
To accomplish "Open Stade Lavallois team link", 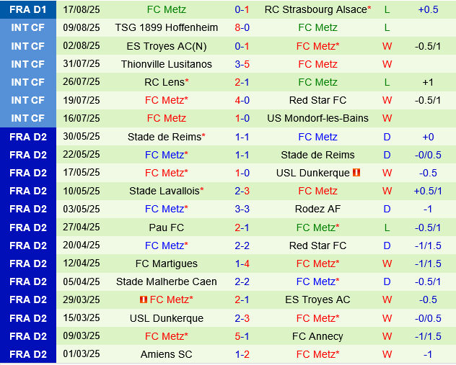I will pyautogui.click(x=163, y=191).
